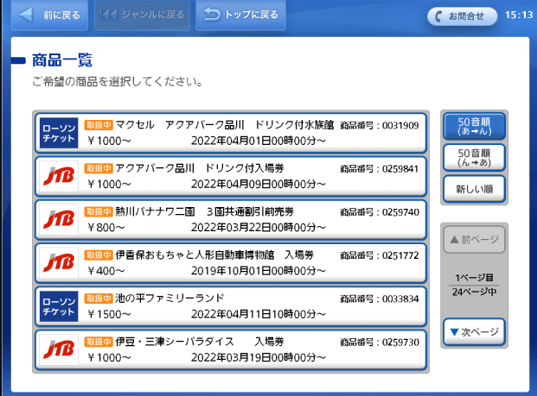Click ローソンチケット logo on マクセル row
Image resolution: width=537 pixels, height=396 pixels.
[59, 133]
